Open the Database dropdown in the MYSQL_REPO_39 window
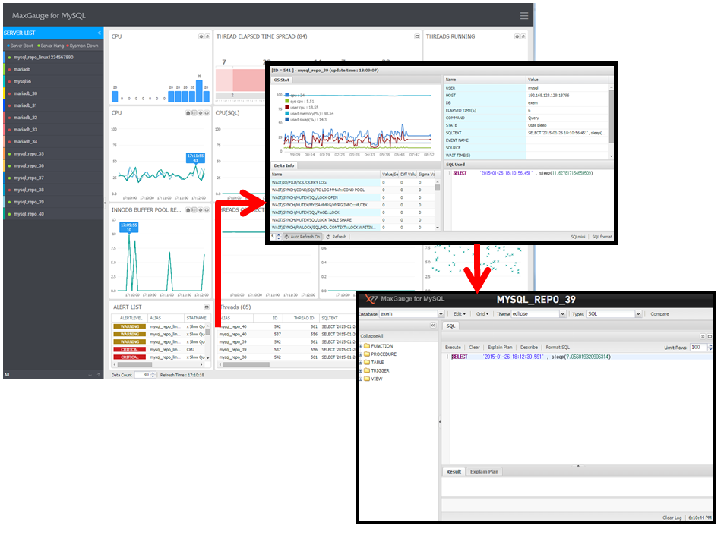This screenshot has height=535, width=727. point(441,314)
